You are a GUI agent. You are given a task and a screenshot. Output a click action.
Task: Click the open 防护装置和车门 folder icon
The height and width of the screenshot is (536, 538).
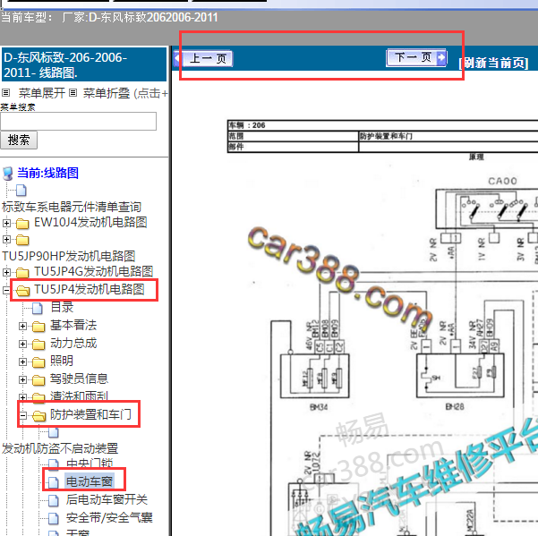[x=38, y=416]
